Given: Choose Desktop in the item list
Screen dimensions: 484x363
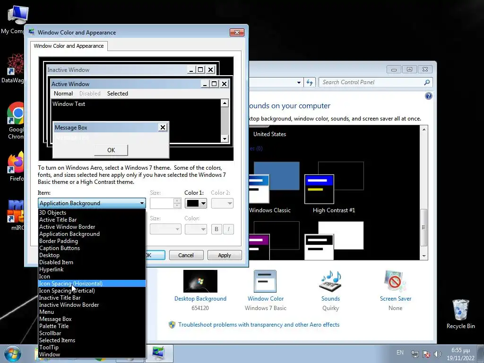Looking at the screenshot, I should click(x=92, y=255).
